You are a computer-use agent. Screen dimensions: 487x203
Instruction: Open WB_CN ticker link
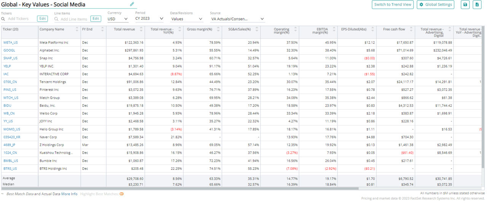tap(9, 113)
